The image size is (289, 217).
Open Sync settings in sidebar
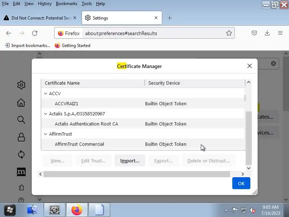21,154
